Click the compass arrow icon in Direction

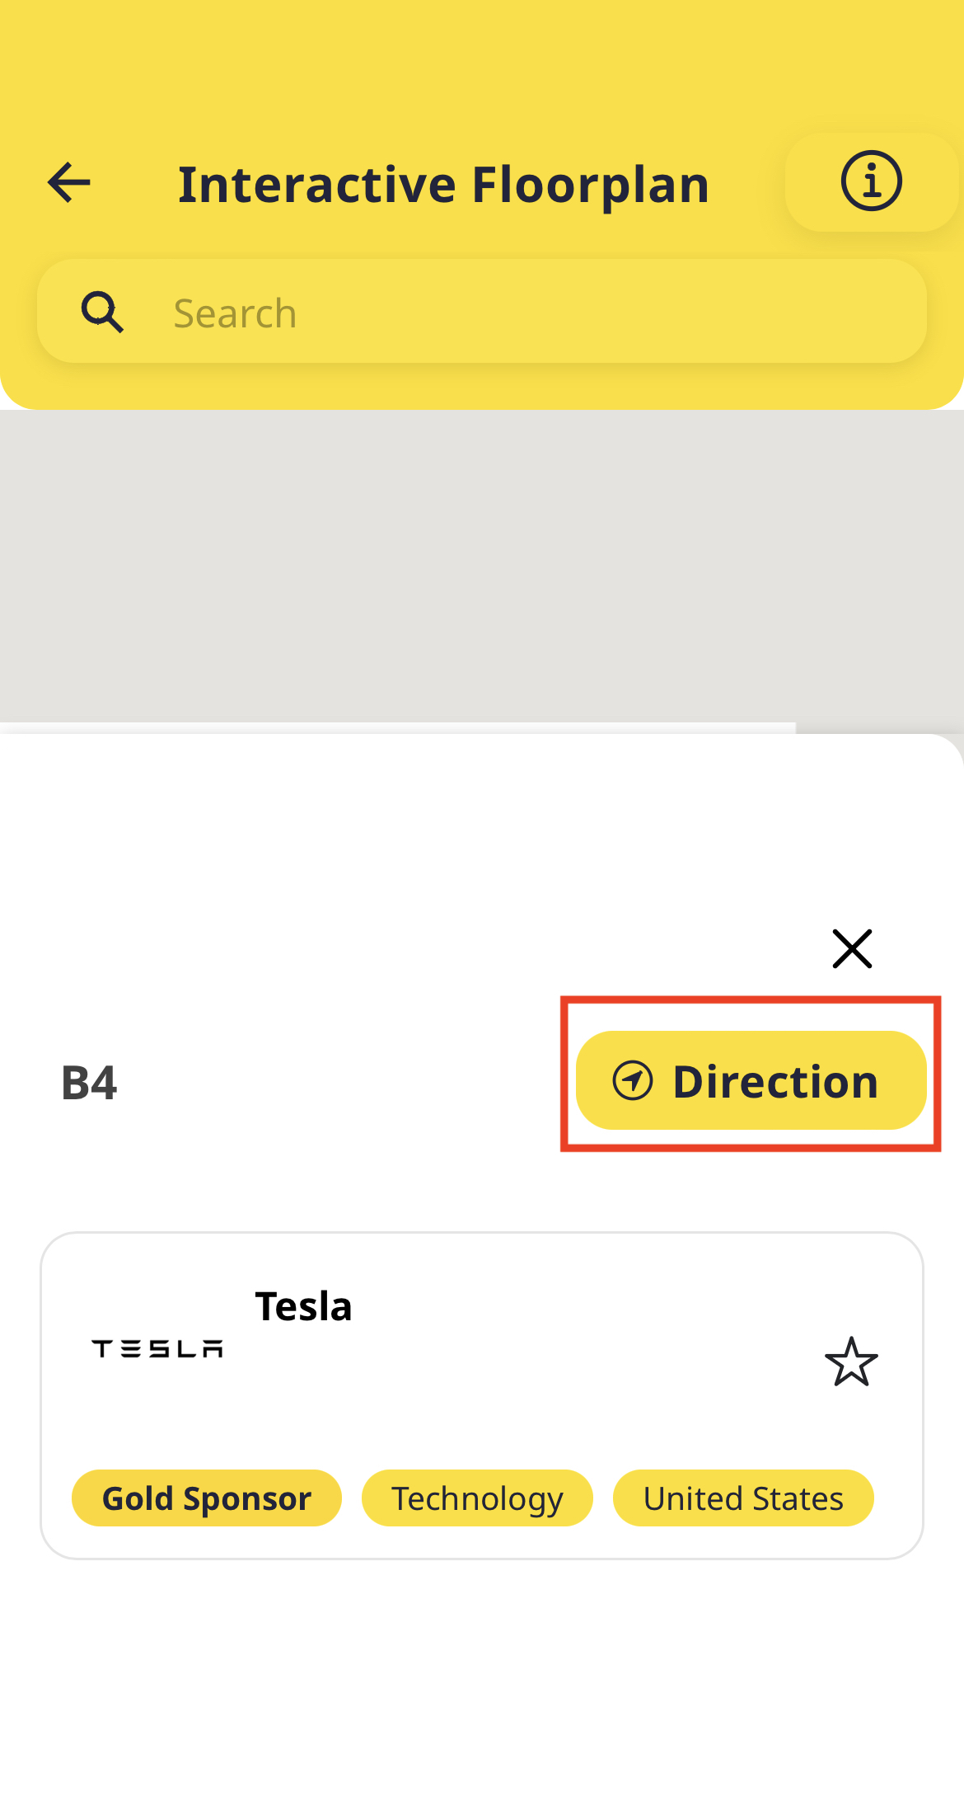(633, 1080)
